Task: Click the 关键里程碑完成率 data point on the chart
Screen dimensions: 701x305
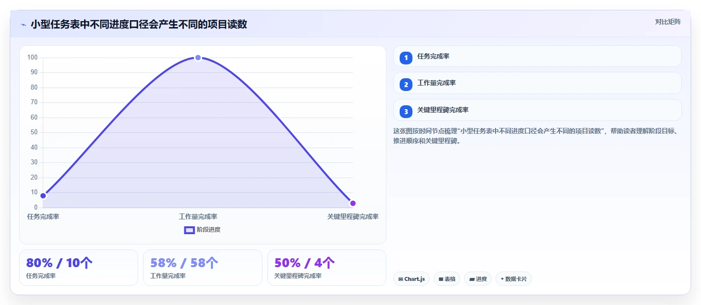Action: [353, 203]
